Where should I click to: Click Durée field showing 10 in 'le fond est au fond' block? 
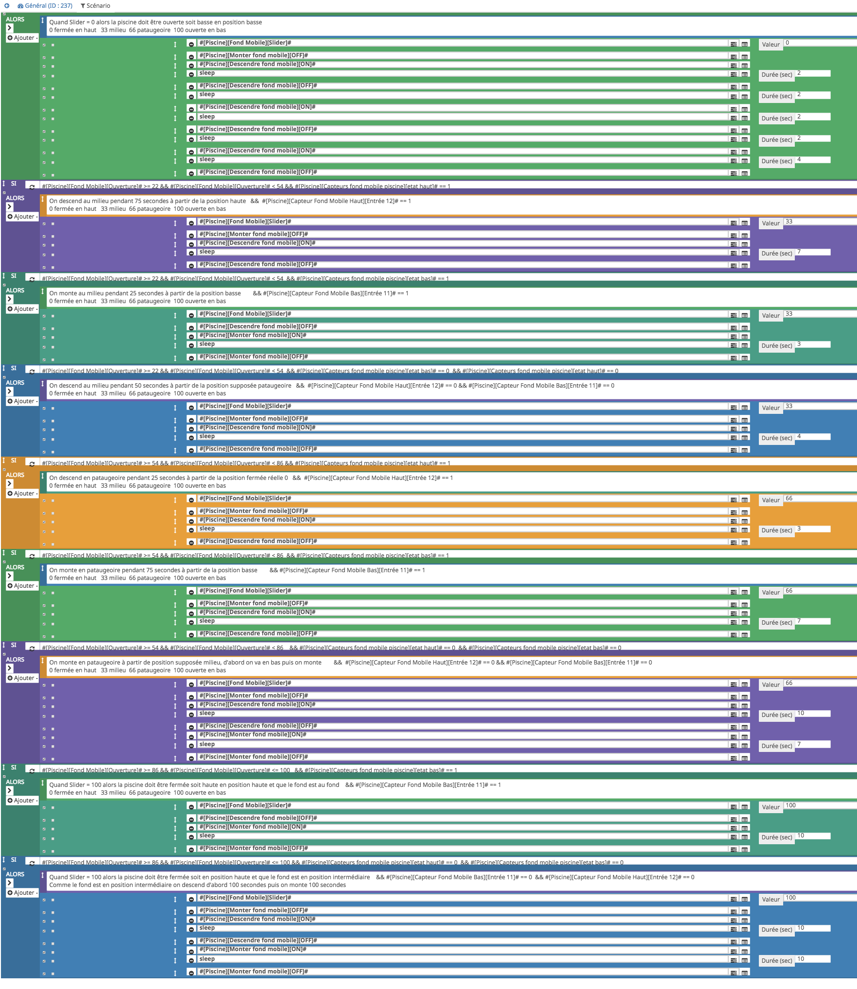click(x=812, y=836)
